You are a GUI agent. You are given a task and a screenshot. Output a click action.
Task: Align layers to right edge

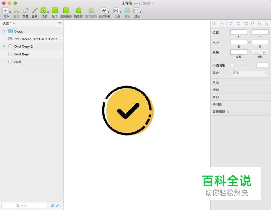click(246, 24)
